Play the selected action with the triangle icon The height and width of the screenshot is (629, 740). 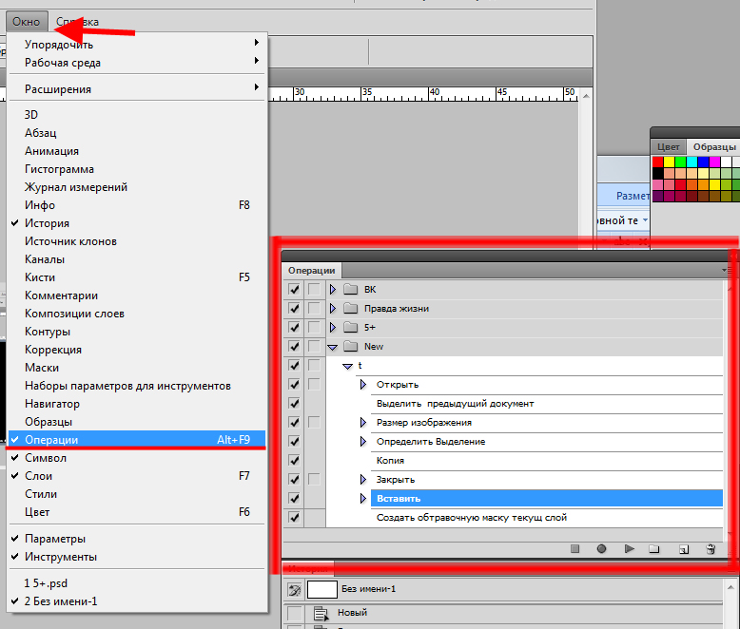pyautogui.click(x=629, y=549)
